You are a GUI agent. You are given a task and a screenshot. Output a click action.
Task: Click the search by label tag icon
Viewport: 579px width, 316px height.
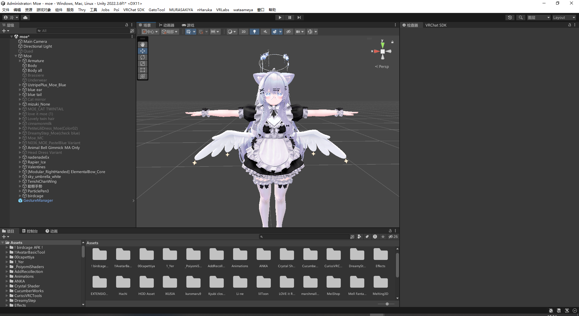click(x=367, y=237)
